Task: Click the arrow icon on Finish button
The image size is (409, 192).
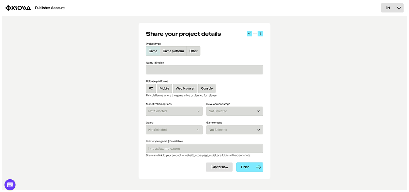Action: tap(258, 167)
